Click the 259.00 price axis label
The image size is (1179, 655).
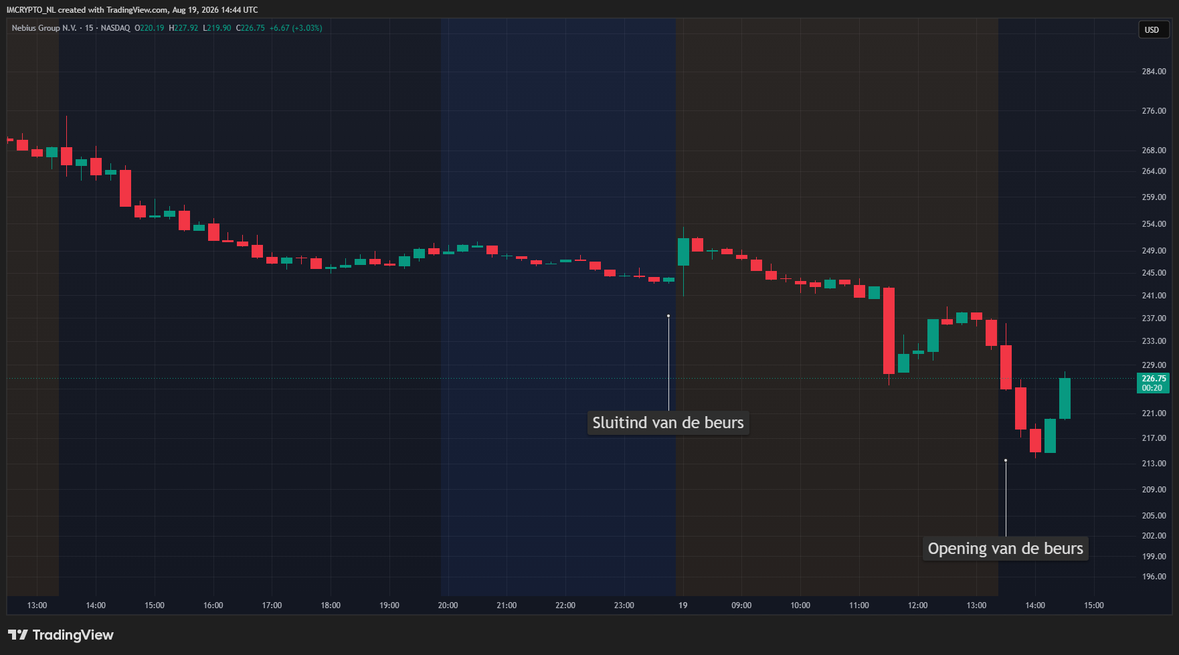click(1154, 197)
